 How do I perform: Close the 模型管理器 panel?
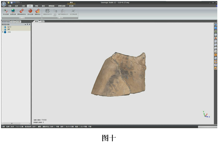click(x=30, y=24)
